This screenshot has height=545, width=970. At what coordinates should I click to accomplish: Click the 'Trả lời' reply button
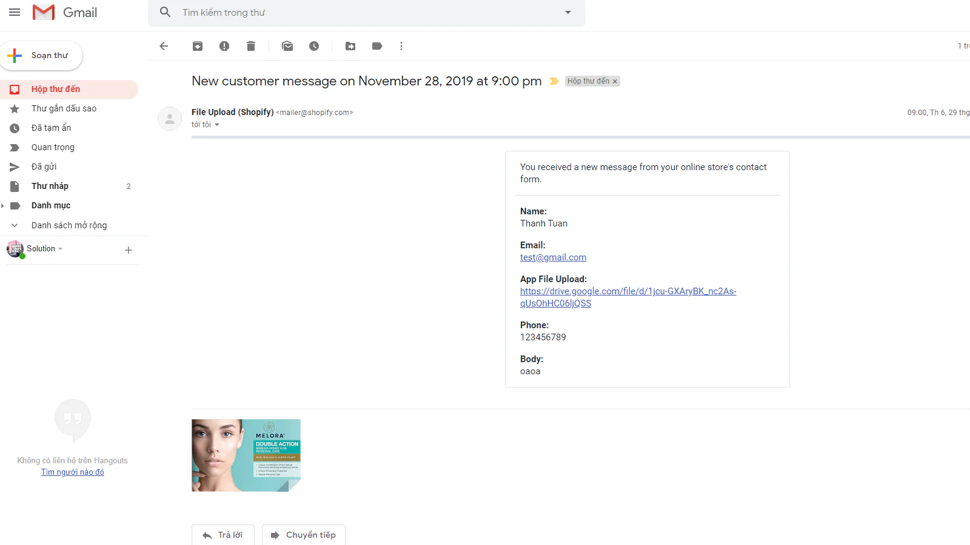pos(223,535)
